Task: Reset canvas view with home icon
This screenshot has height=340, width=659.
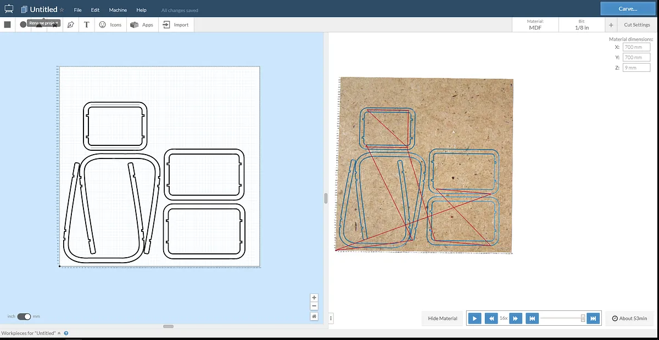Action: (314, 316)
